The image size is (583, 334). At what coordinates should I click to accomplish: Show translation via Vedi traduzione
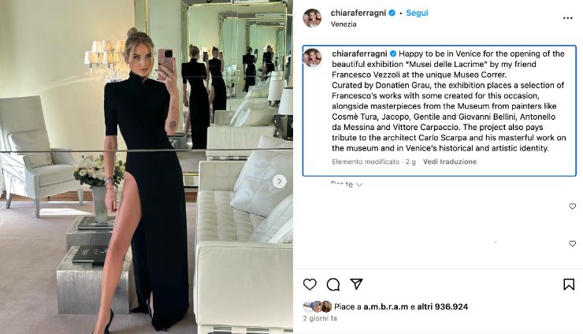[x=450, y=161]
